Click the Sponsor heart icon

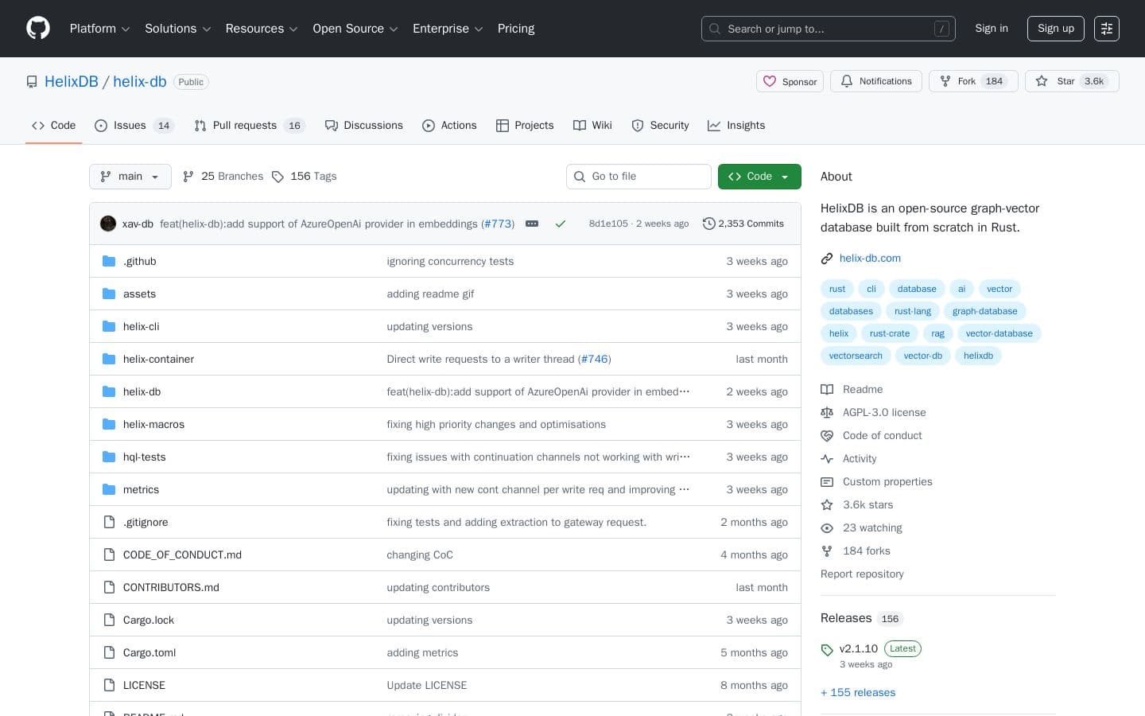770,81
